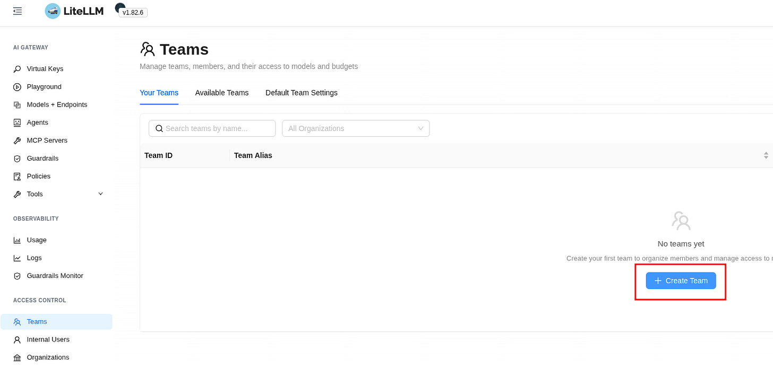The height and width of the screenshot is (368, 773).
Task: Switch to the Your Teams tab
Action: point(159,93)
